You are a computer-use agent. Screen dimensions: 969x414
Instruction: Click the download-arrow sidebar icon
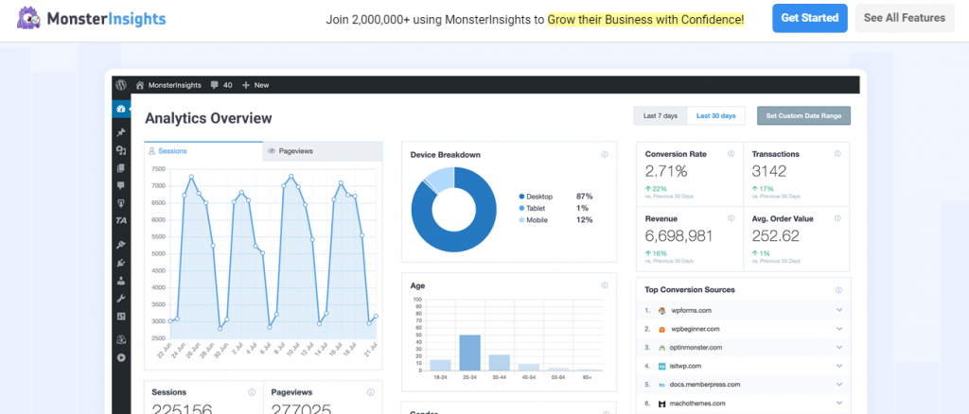tap(121, 203)
